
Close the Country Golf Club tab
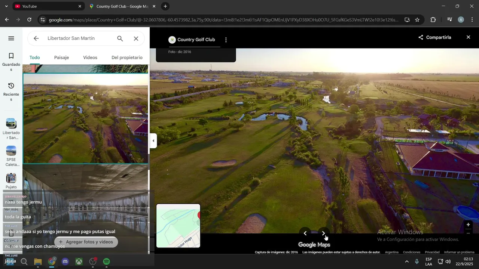tap(154, 6)
